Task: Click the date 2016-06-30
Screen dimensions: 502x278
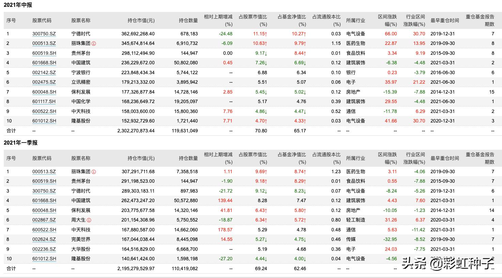Action: 443,72
